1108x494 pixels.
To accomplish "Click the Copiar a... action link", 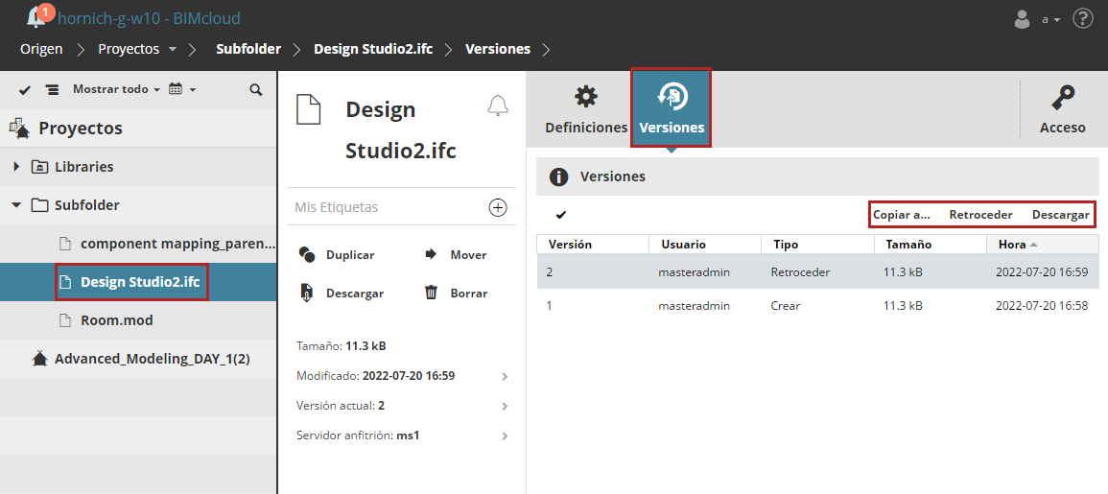I will point(901,215).
